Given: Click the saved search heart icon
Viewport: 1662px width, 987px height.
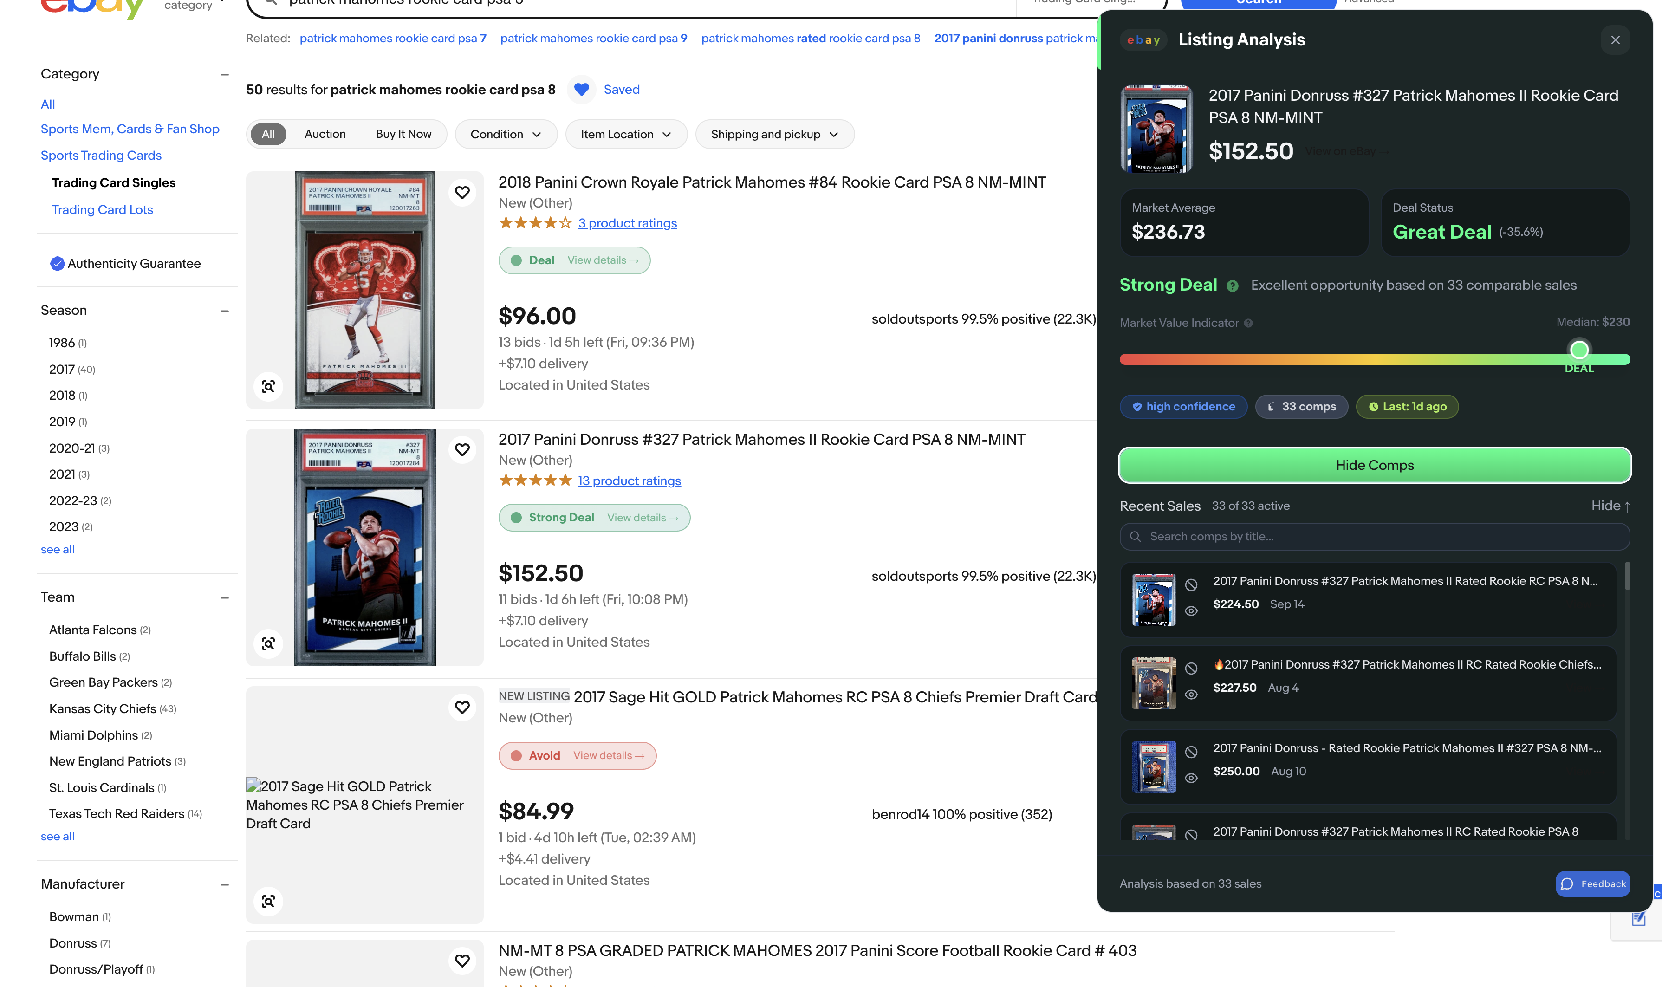Looking at the screenshot, I should [581, 90].
